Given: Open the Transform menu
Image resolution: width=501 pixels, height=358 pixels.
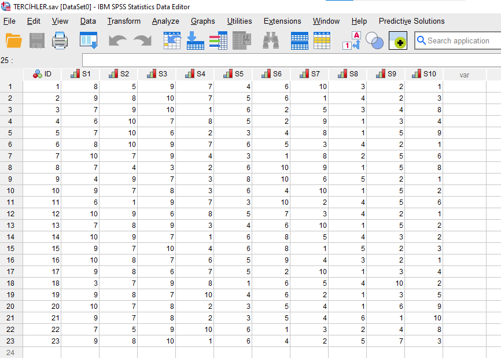Looking at the screenshot, I should click(124, 21).
